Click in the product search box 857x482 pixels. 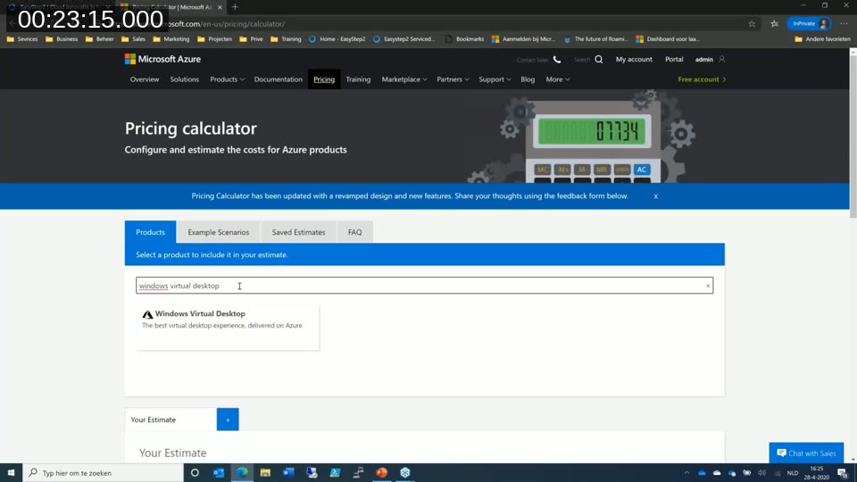coord(424,286)
